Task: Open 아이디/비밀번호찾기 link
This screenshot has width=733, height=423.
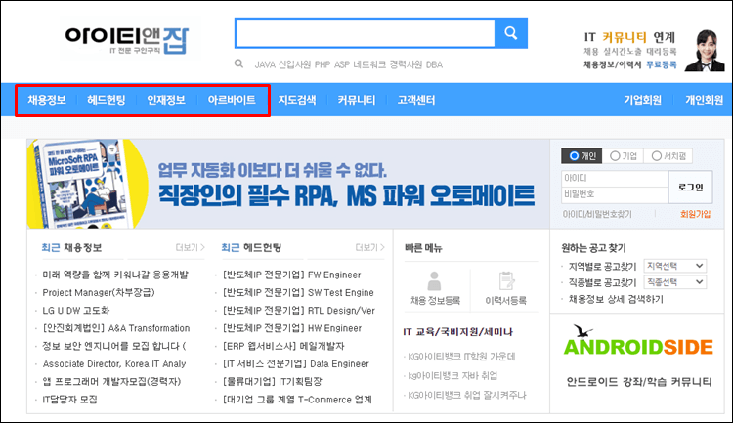Action: (597, 214)
